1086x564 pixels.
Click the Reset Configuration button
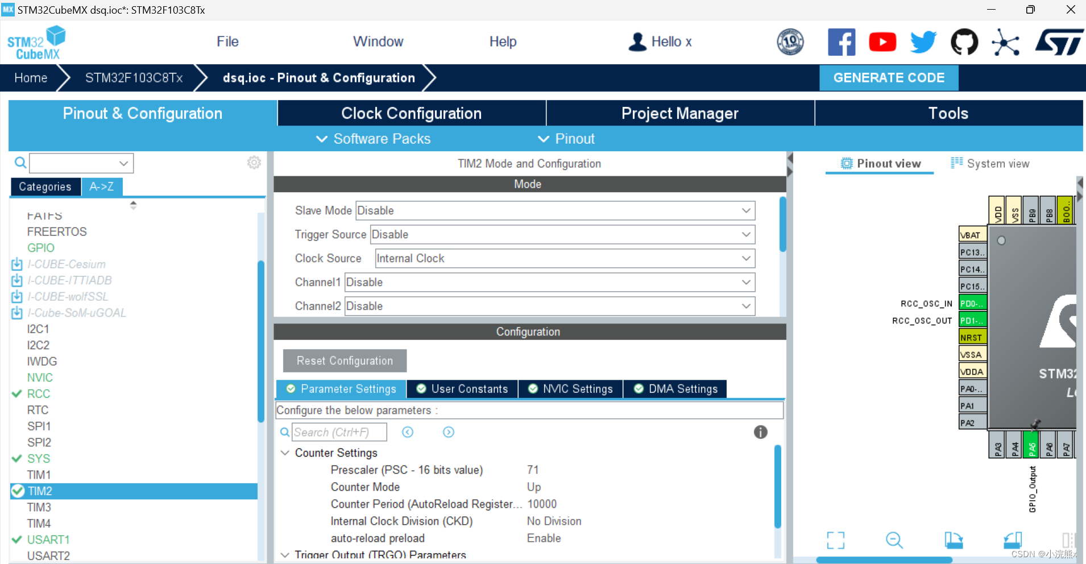345,360
